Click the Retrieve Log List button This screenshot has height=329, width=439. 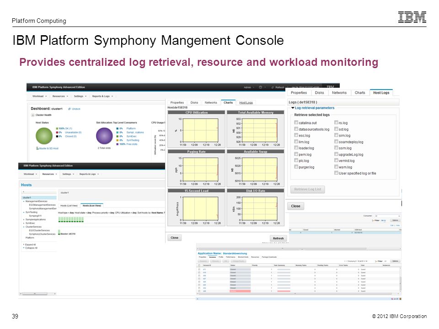click(307, 189)
